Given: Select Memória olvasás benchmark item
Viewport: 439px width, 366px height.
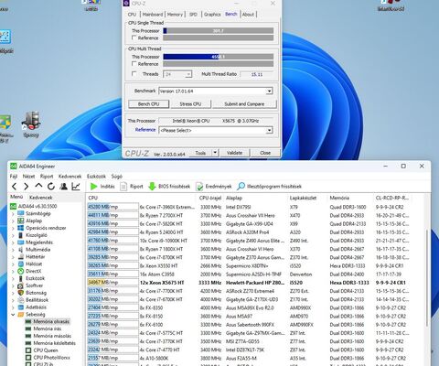Looking at the screenshot, I should pyautogui.click(x=48, y=321).
